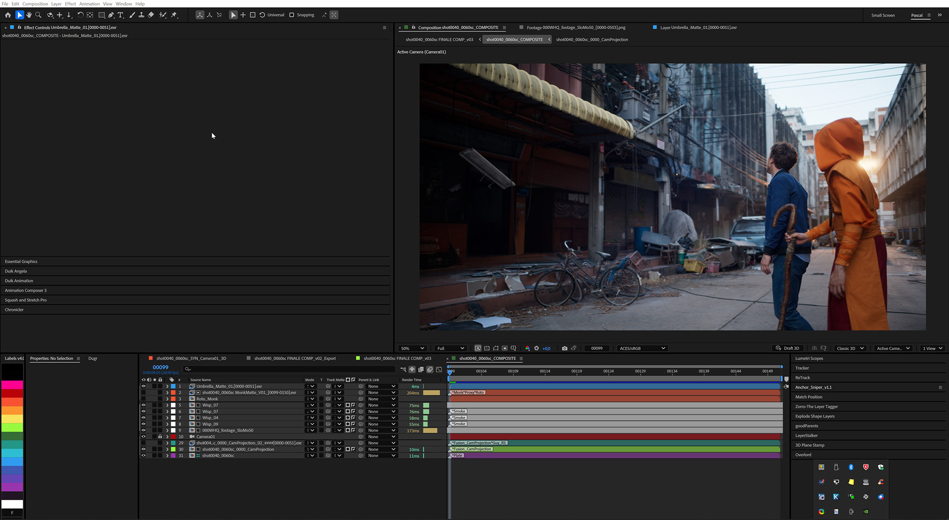Take a snapshot with camera icon
Image resolution: width=949 pixels, height=520 pixels.
[x=564, y=348]
